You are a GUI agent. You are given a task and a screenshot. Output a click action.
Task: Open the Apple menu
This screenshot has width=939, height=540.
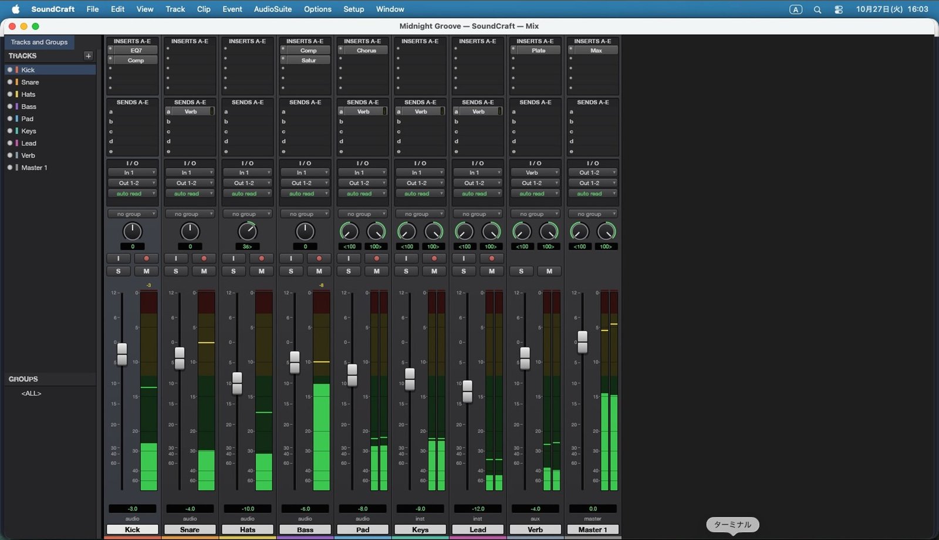coord(16,9)
